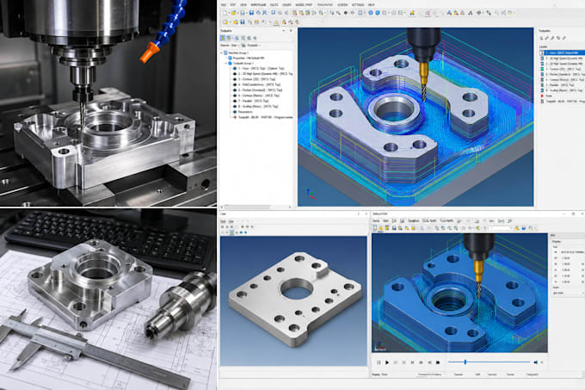Open the HELP menu
This screenshot has height=390, width=585.
(372, 5)
